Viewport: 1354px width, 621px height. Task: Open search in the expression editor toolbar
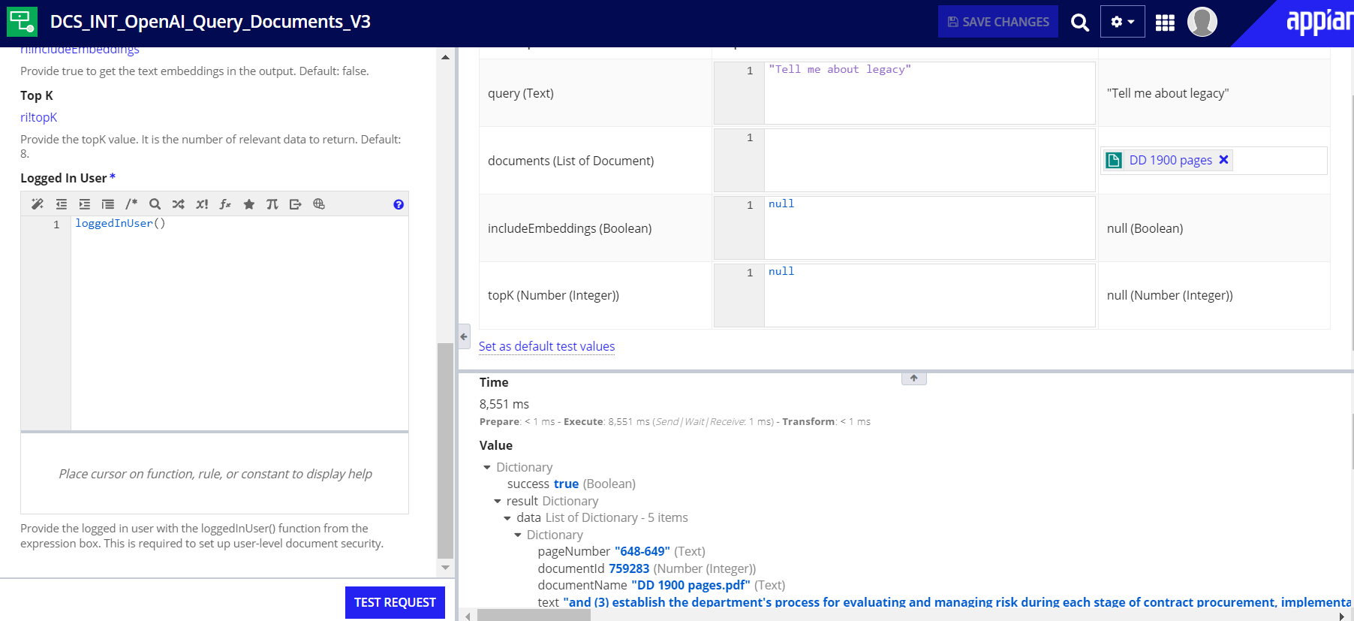click(x=155, y=204)
